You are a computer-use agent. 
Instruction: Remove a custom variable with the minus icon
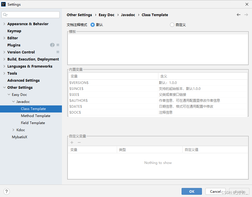coord(79,142)
